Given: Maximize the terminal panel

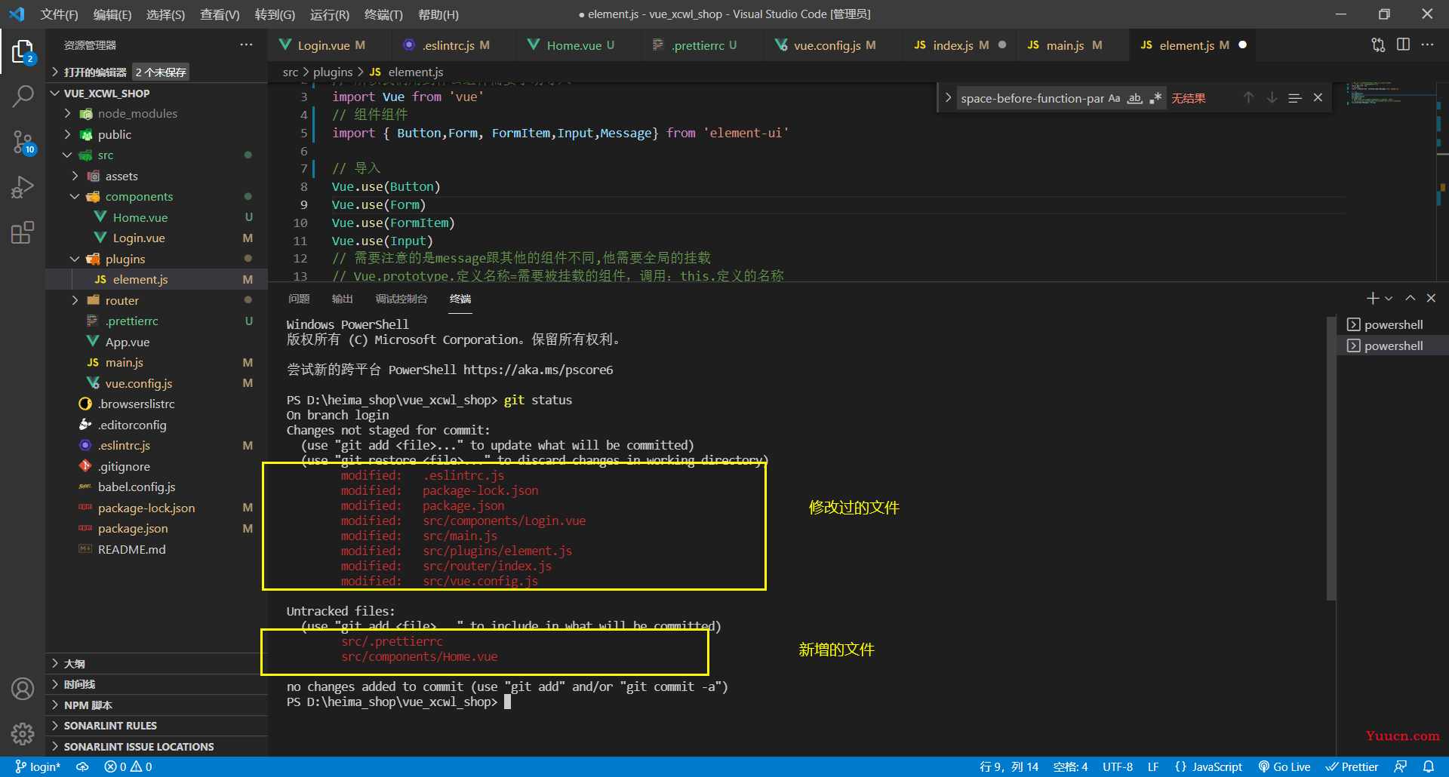Looking at the screenshot, I should pos(1410,299).
